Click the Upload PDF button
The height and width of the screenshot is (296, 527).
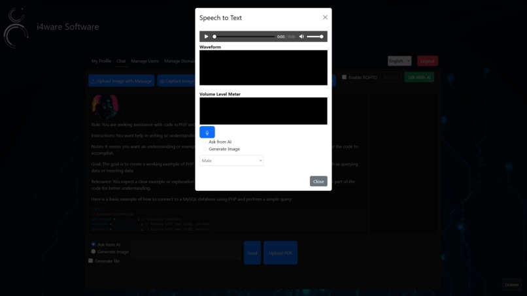(280, 253)
